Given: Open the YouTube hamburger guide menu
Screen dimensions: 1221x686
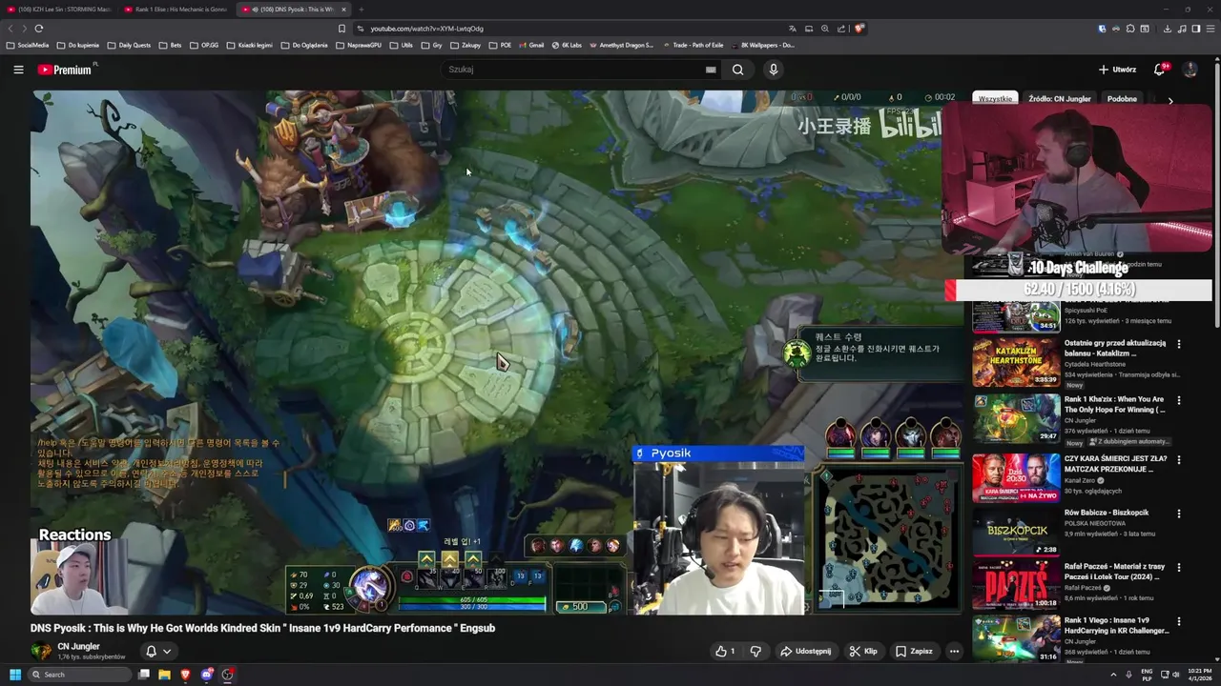Looking at the screenshot, I should coord(18,70).
